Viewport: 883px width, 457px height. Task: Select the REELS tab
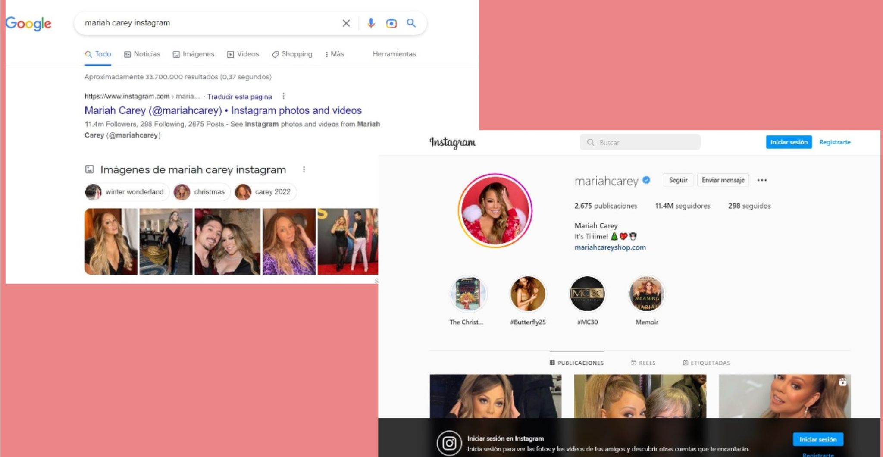pos(643,363)
